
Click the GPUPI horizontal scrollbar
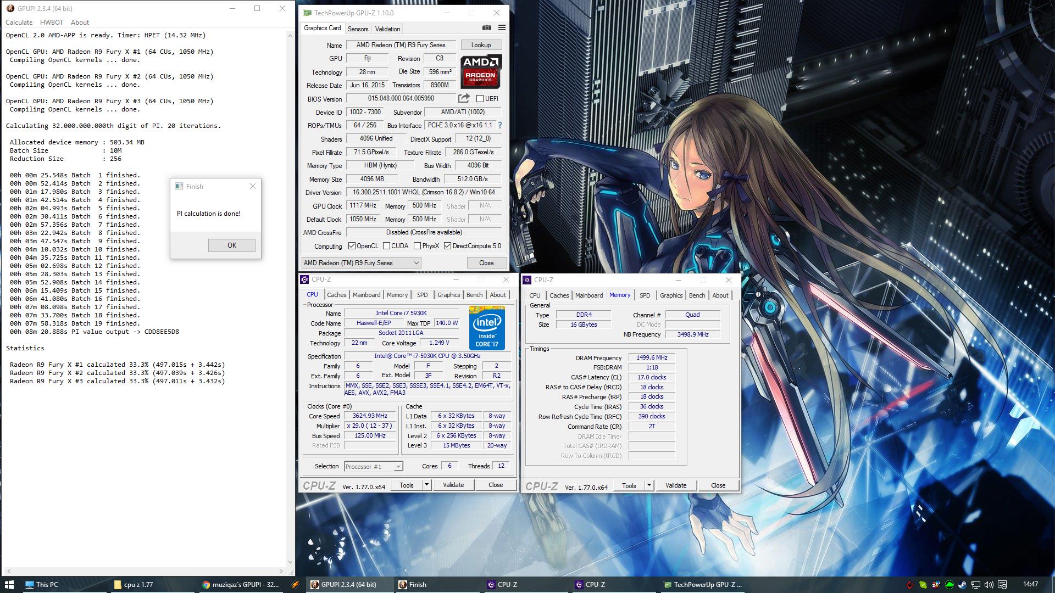(144, 571)
